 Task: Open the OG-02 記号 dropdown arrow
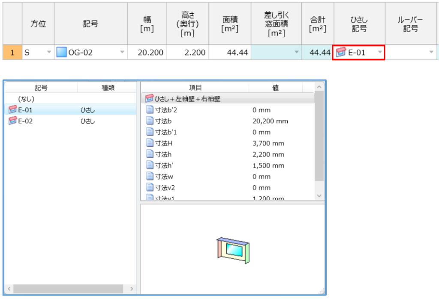122,53
